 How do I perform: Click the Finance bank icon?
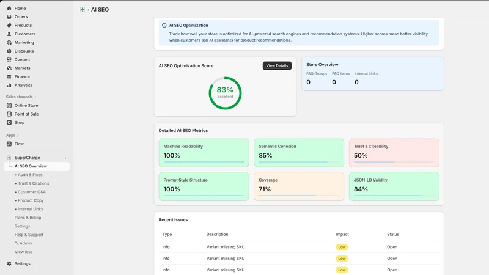click(x=9, y=76)
